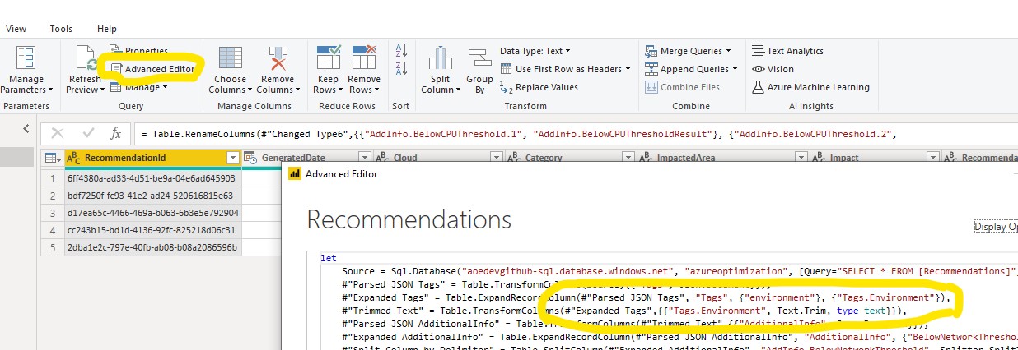This screenshot has height=350, width=1018.
Task: Select the Cloud column header
Action: pos(437,158)
